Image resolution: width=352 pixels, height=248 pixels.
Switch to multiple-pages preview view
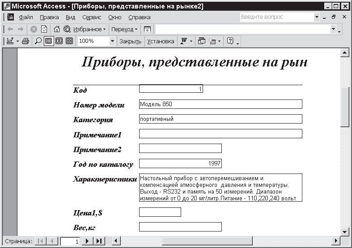[x=69, y=41]
